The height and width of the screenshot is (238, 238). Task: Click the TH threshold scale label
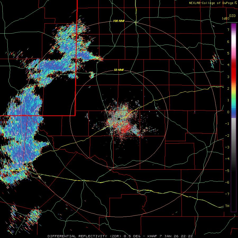227,206
